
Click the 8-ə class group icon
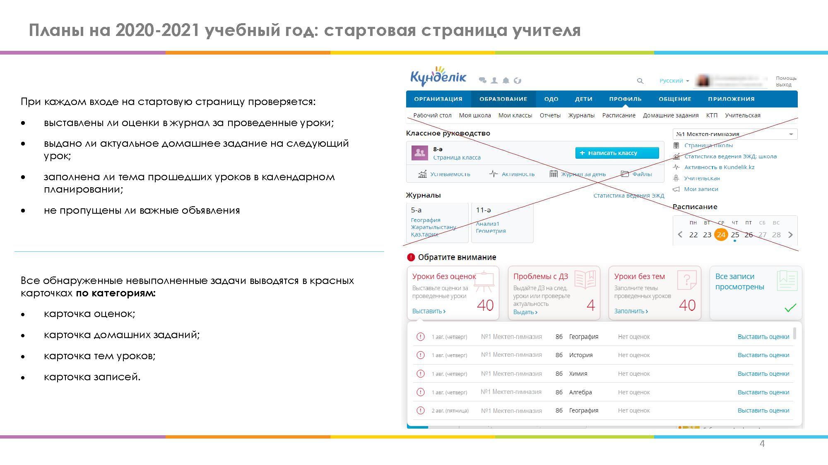point(419,153)
